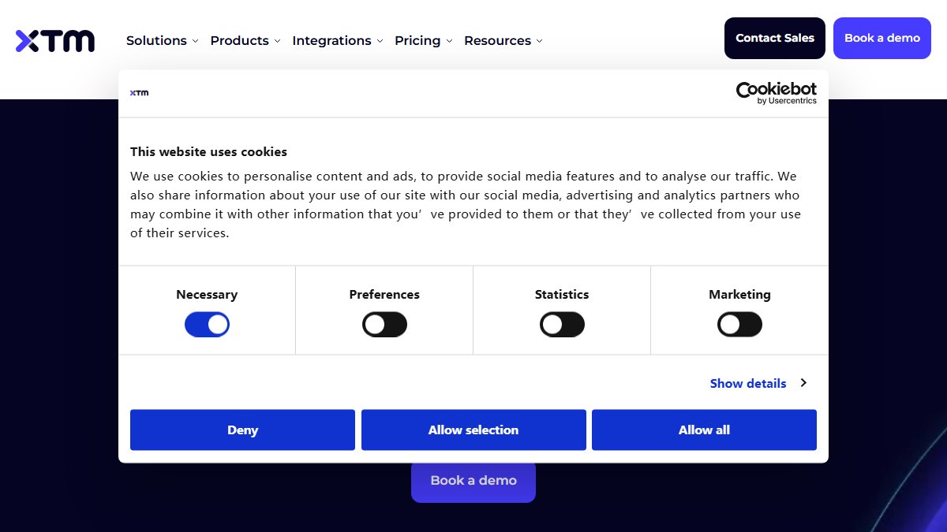Viewport: 947px width, 532px height.
Task: Expand the Resources menu
Action: coord(503,40)
